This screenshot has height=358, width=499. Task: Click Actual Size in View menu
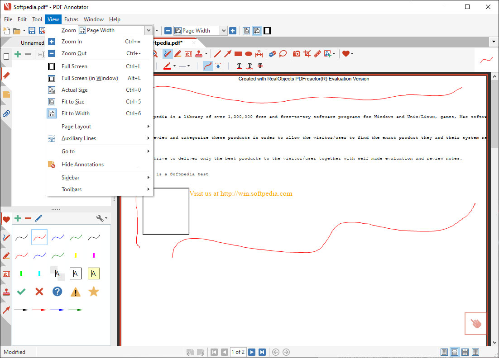[74, 90]
